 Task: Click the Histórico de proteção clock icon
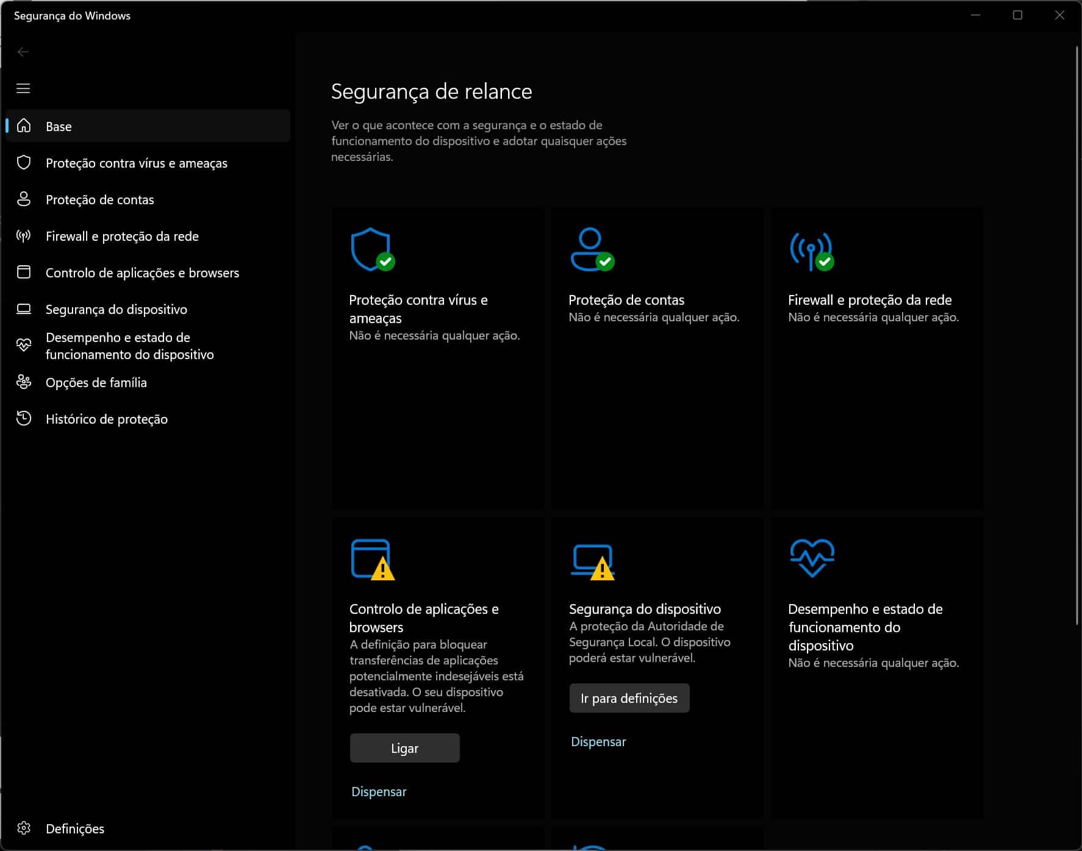[24, 419]
